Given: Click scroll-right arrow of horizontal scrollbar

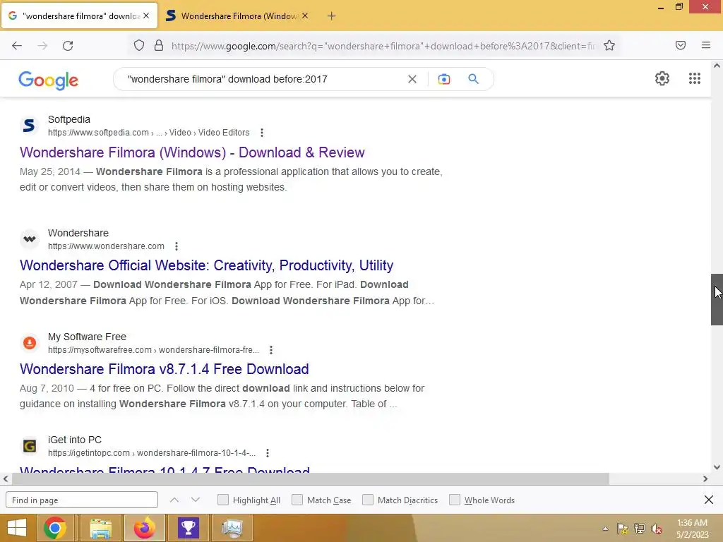Looking at the screenshot, I should pyautogui.click(x=705, y=478).
